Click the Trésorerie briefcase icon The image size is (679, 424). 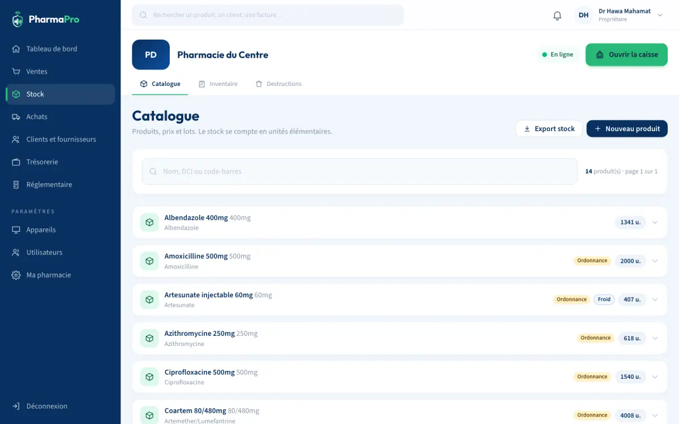16,162
